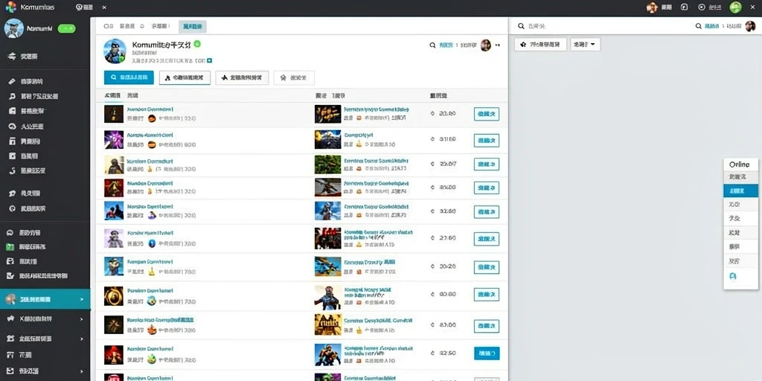Click the music note icon in the left sidebar
Viewport: 762px width, 381px height.
(x=13, y=96)
